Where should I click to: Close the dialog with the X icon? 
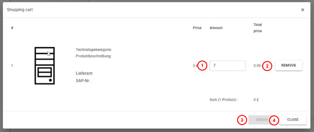click(303, 10)
